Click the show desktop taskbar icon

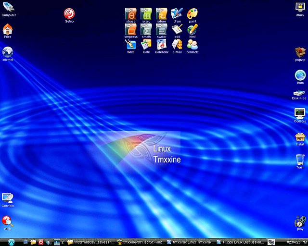tap(25, 242)
